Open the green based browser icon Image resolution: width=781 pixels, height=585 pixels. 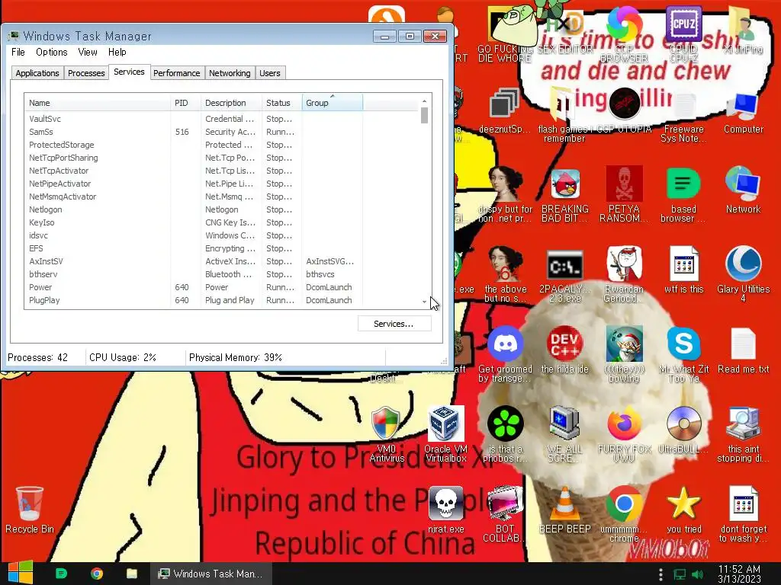683,194
